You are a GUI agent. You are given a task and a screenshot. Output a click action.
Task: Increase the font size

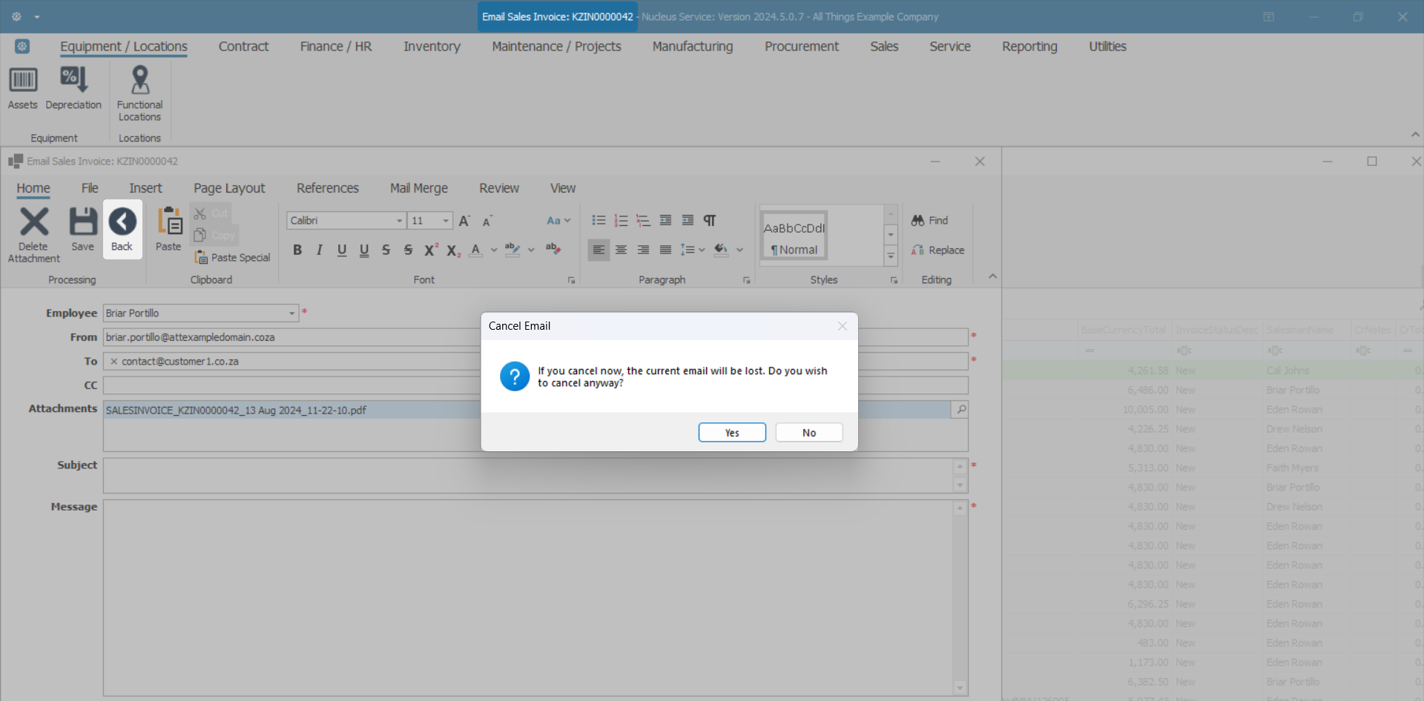point(465,221)
